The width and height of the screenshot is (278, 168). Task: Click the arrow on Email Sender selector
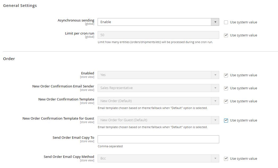[215, 88]
